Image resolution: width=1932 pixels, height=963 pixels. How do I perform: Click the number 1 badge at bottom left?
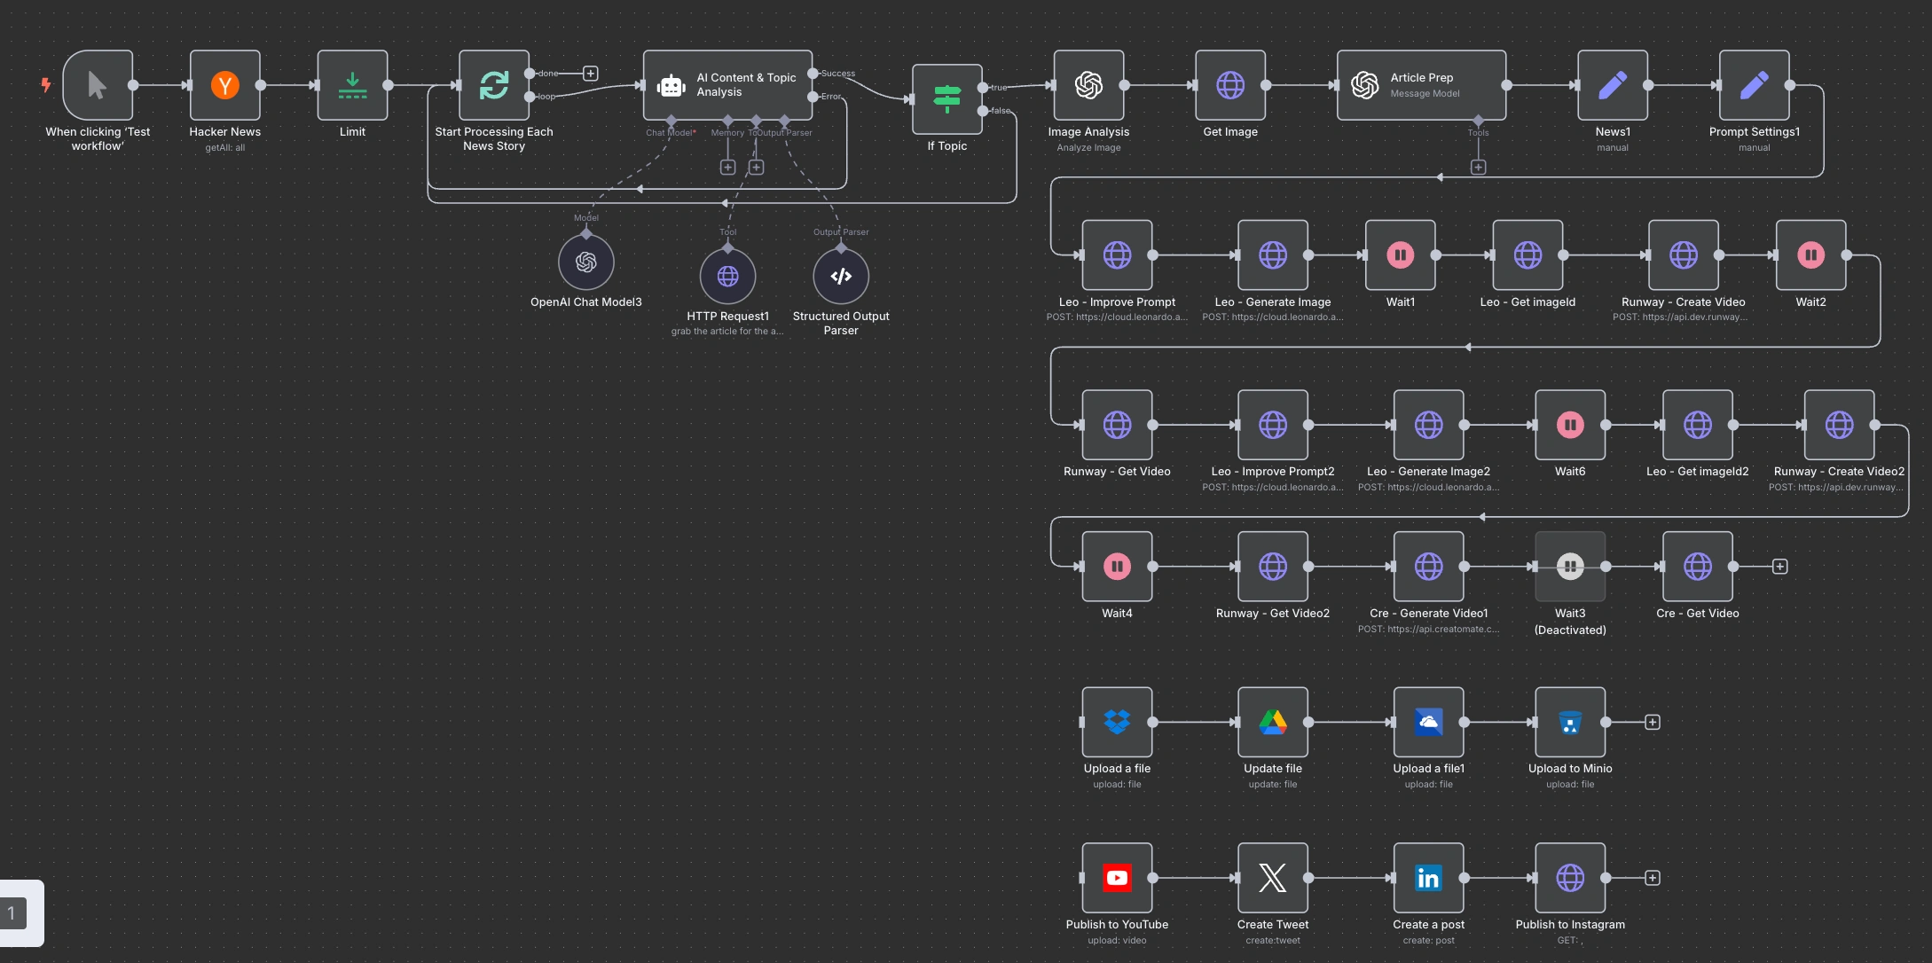pyautogui.click(x=12, y=913)
